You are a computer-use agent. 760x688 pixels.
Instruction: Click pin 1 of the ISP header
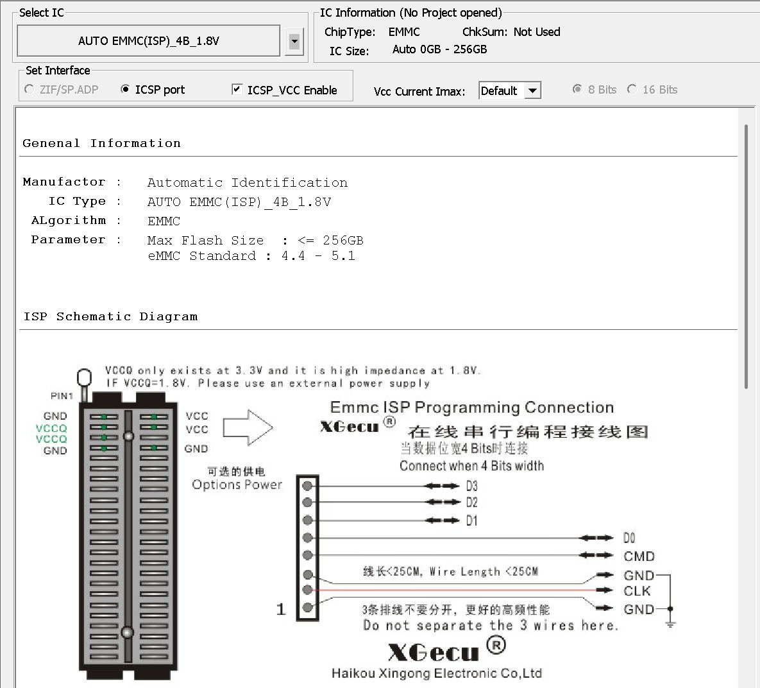pyautogui.click(x=308, y=607)
